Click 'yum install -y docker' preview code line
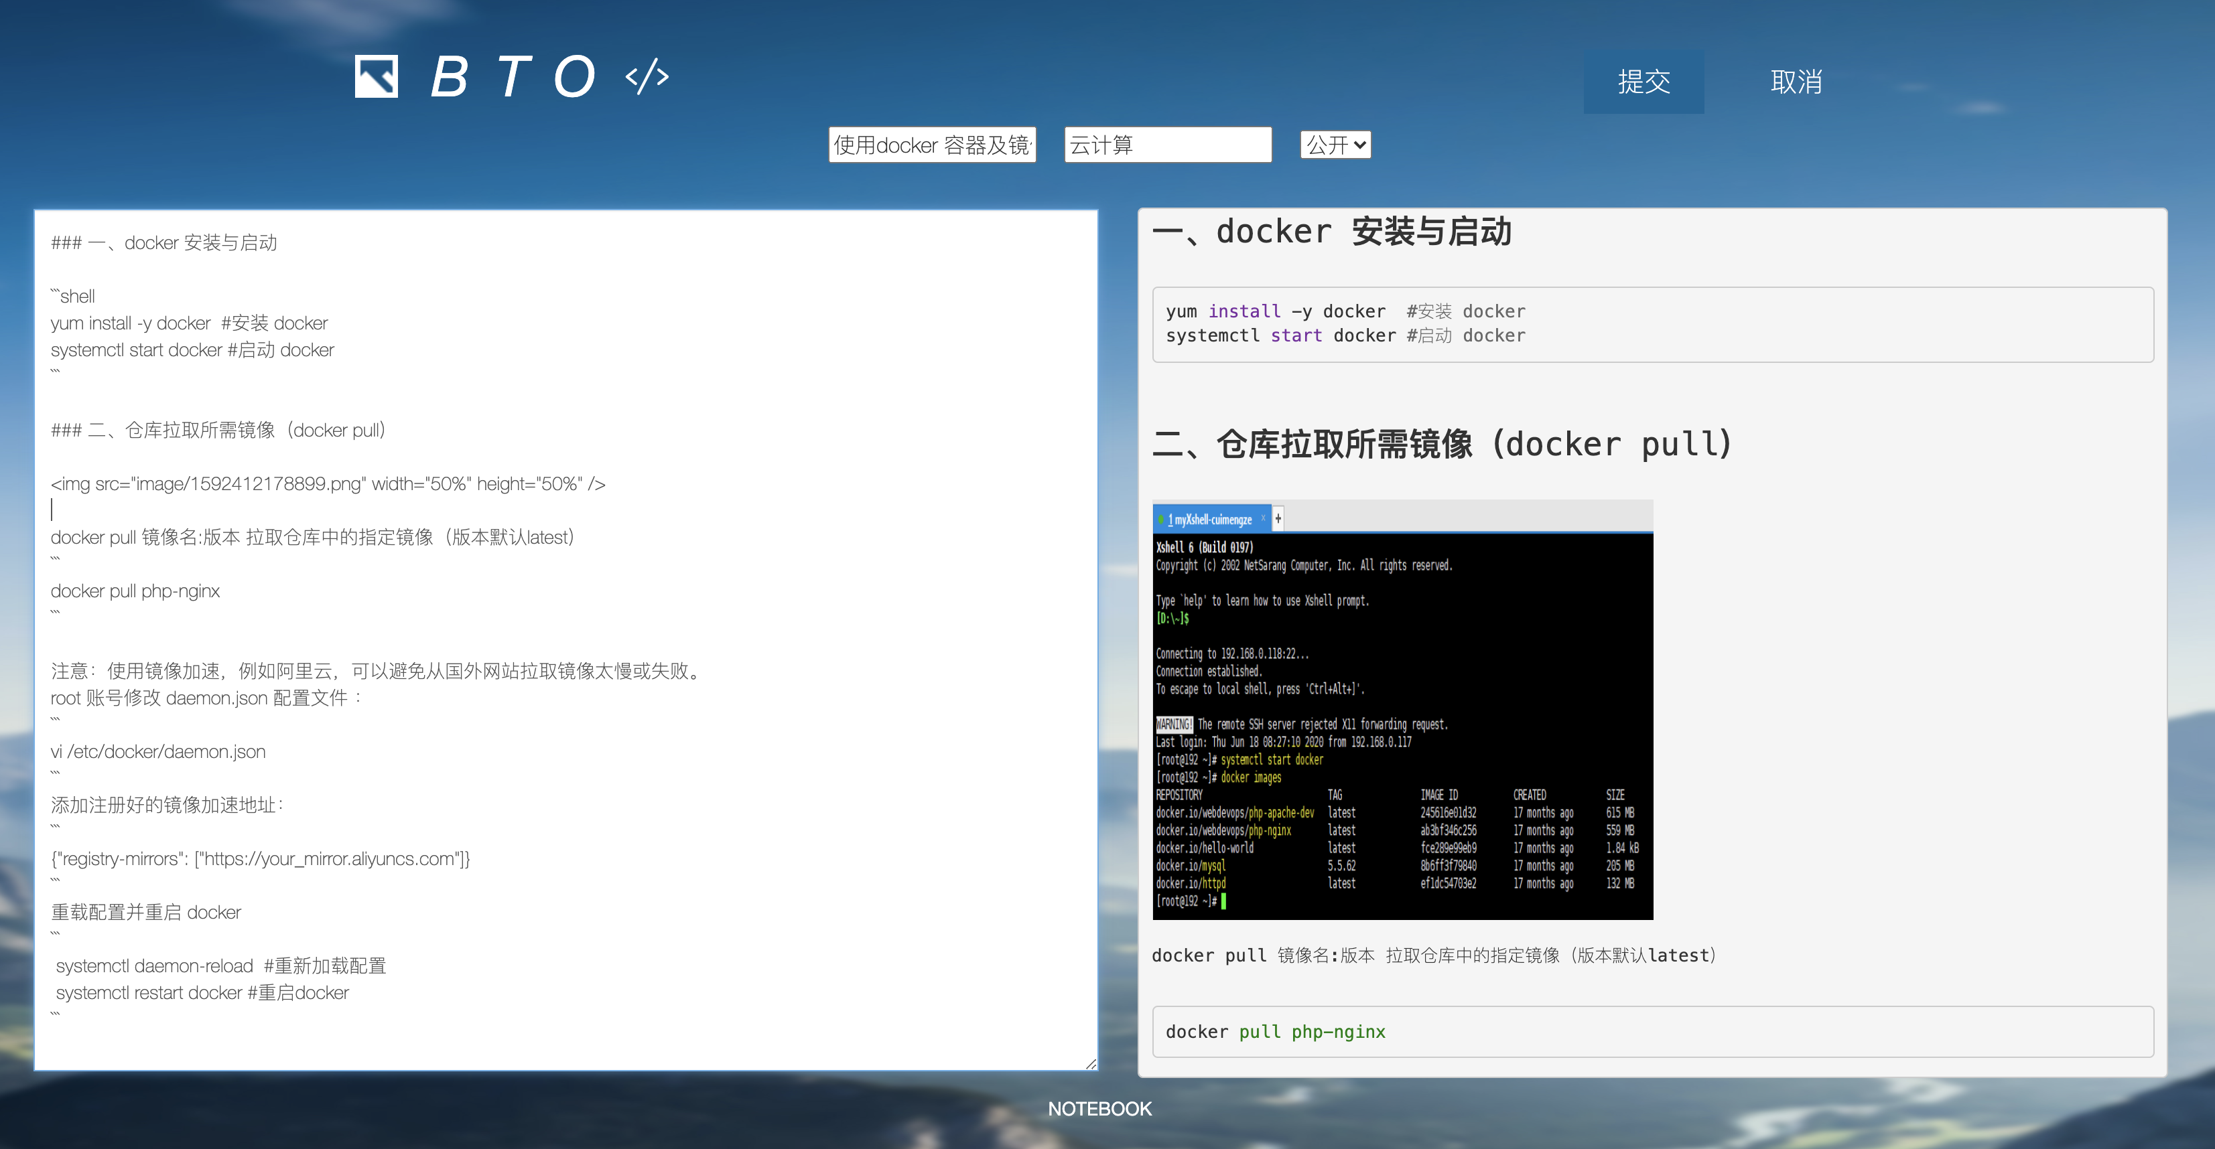This screenshot has width=2215, height=1149. tap(1345, 311)
